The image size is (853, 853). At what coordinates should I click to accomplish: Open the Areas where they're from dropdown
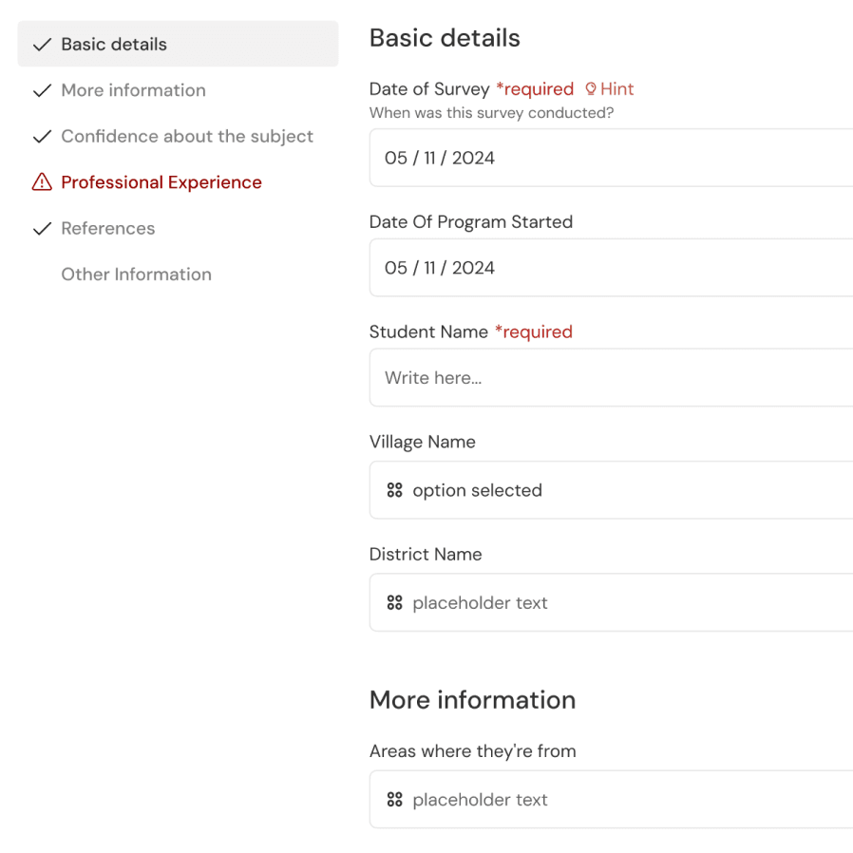coord(611,800)
